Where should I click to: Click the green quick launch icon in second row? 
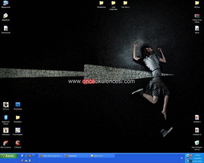(x=26, y=161)
